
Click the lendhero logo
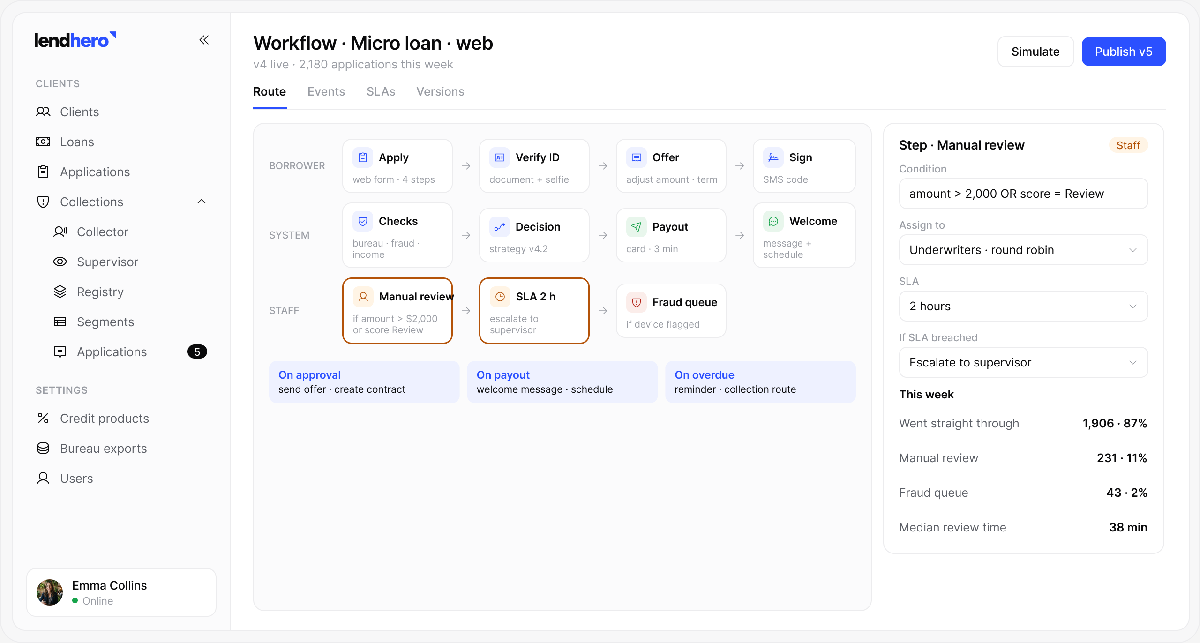pyautogui.click(x=75, y=40)
